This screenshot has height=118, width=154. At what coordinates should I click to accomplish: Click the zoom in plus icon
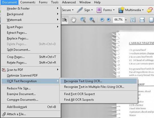pos(109,20)
